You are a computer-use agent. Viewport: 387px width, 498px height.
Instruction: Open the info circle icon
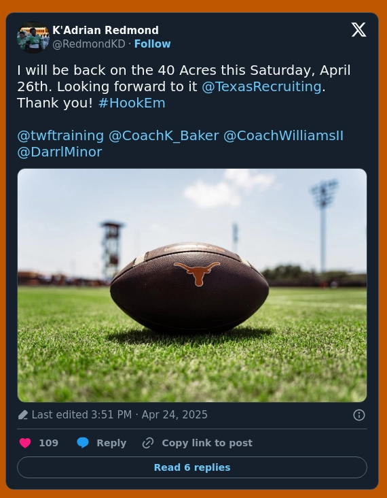tap(358, 415)
